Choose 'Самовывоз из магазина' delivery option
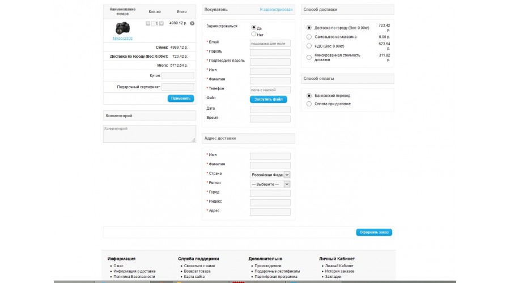This screenshot has width=510, height=283. 309,37
